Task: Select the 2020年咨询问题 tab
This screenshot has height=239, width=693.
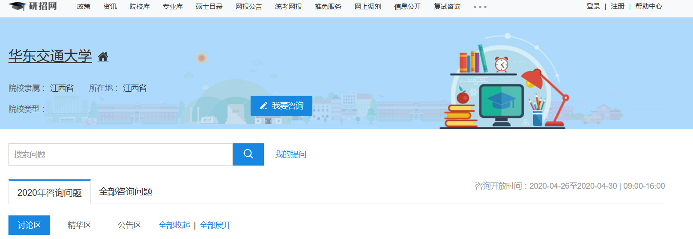Action: [x=49, y=193]
